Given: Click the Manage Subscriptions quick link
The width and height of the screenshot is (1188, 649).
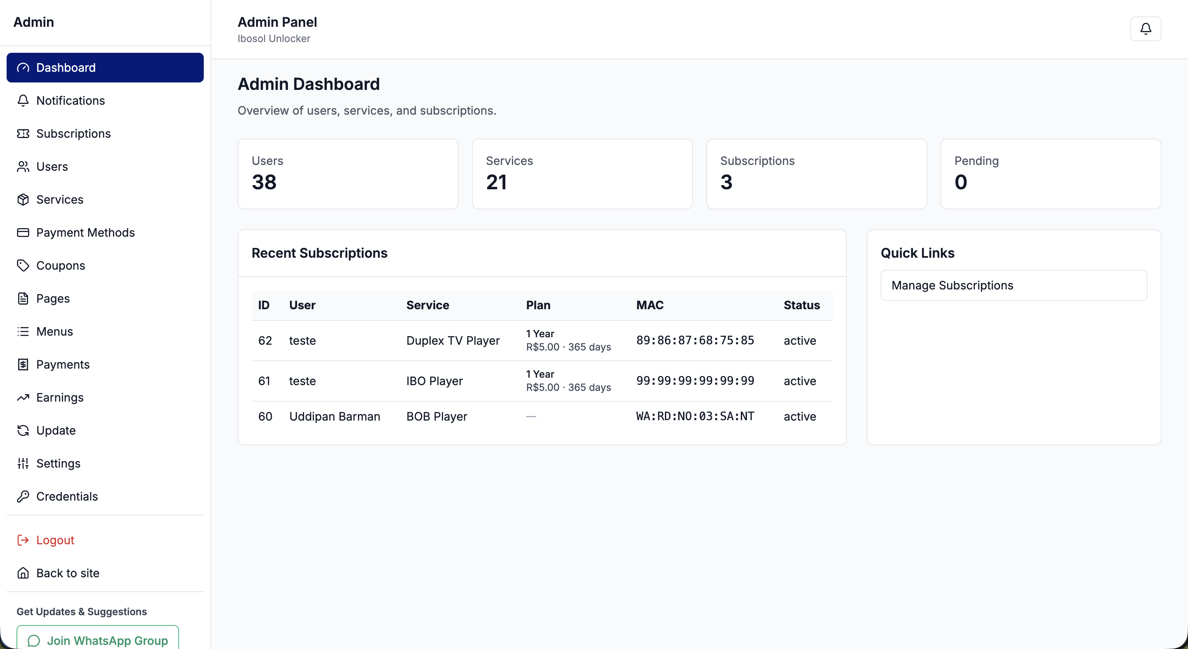Looking at the screenshot, I should 1013,285.
